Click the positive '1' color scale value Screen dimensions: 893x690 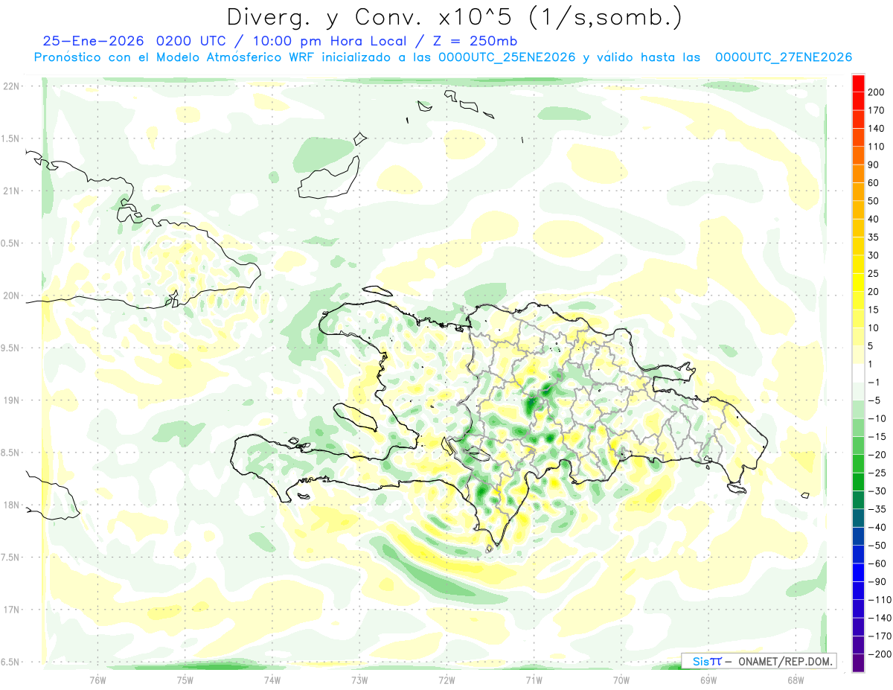click(871, 365)
